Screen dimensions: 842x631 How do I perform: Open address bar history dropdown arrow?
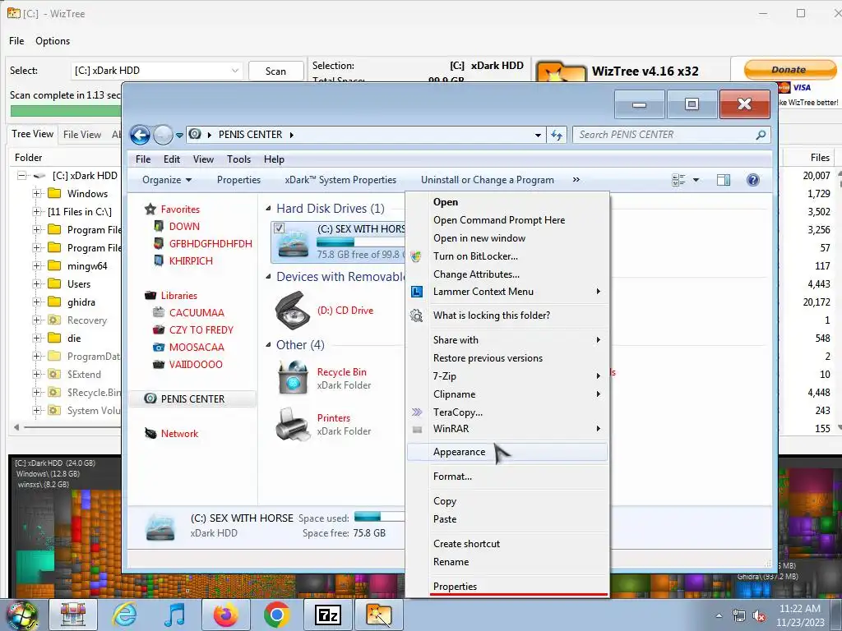coord(538,136)
